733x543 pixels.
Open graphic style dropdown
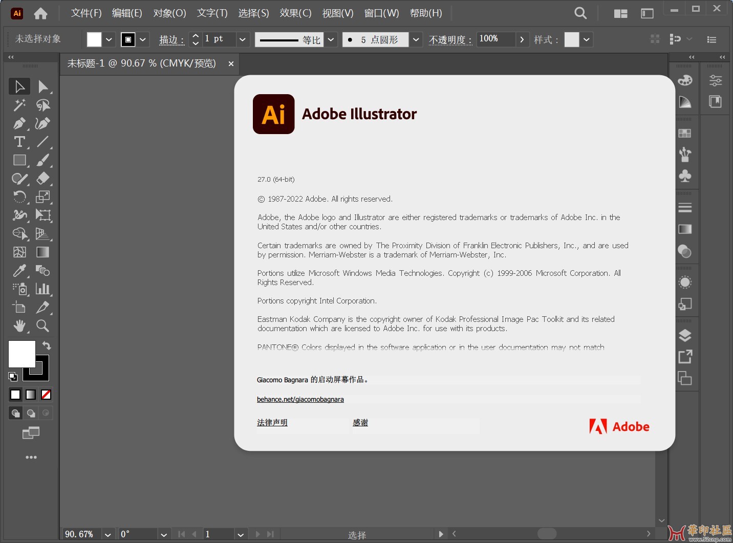tap(587, 39)
